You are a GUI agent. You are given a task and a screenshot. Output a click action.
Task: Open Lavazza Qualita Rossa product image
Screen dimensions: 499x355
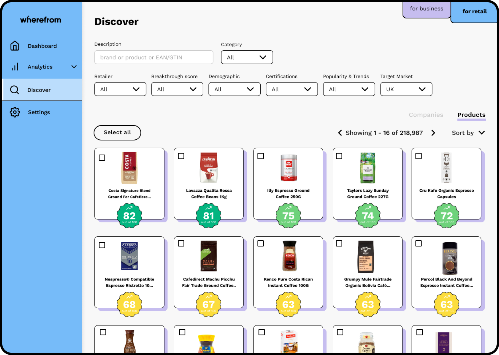(x=208, y=168)
